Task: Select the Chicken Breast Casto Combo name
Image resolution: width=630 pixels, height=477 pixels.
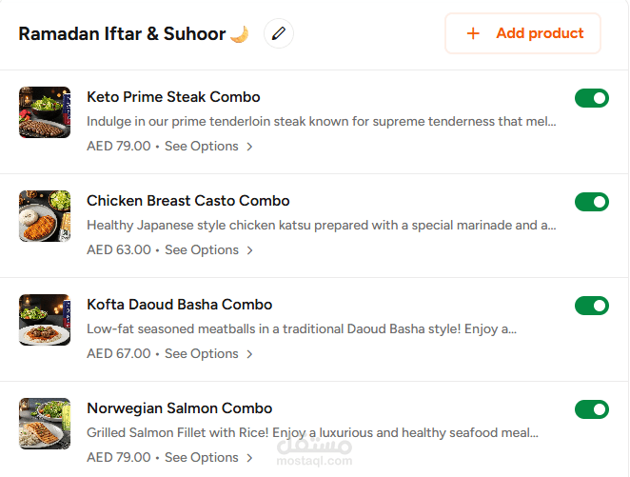Action: (187, 201)
